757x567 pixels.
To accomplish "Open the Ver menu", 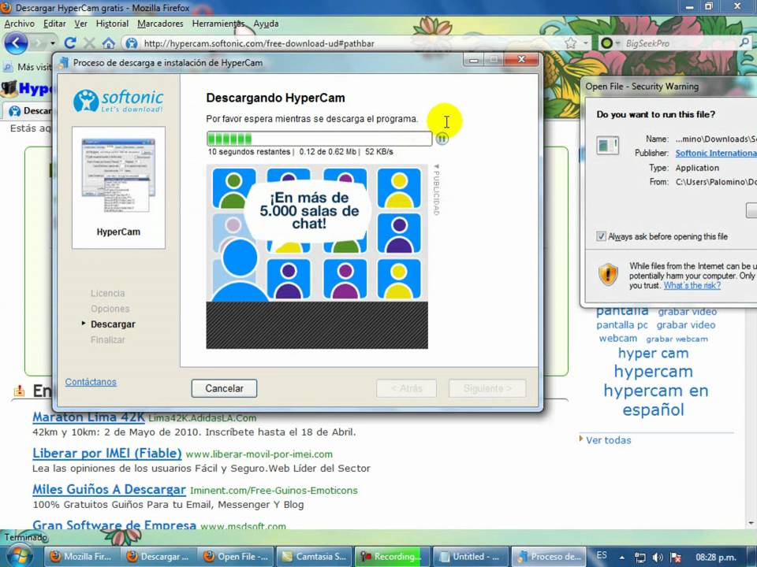I will (x=80, y=24).
